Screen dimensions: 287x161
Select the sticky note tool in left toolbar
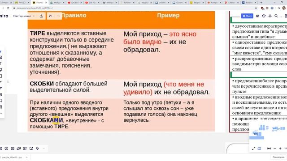tap(1, 70)
